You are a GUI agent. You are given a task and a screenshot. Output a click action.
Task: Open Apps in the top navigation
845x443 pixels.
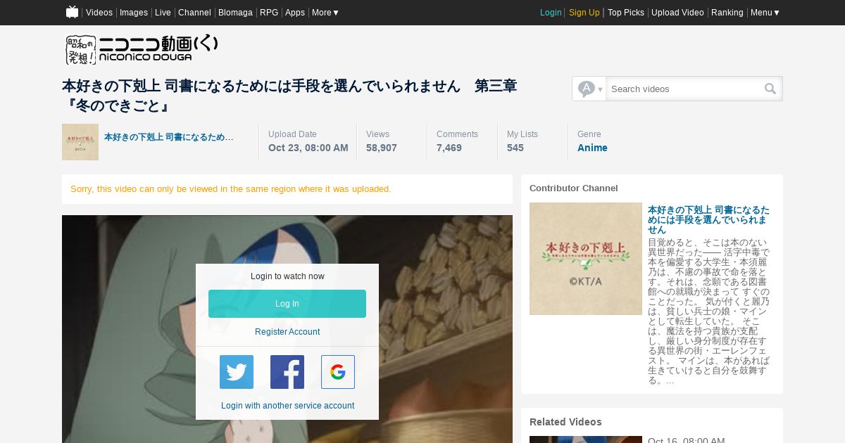tap(295, 13)
